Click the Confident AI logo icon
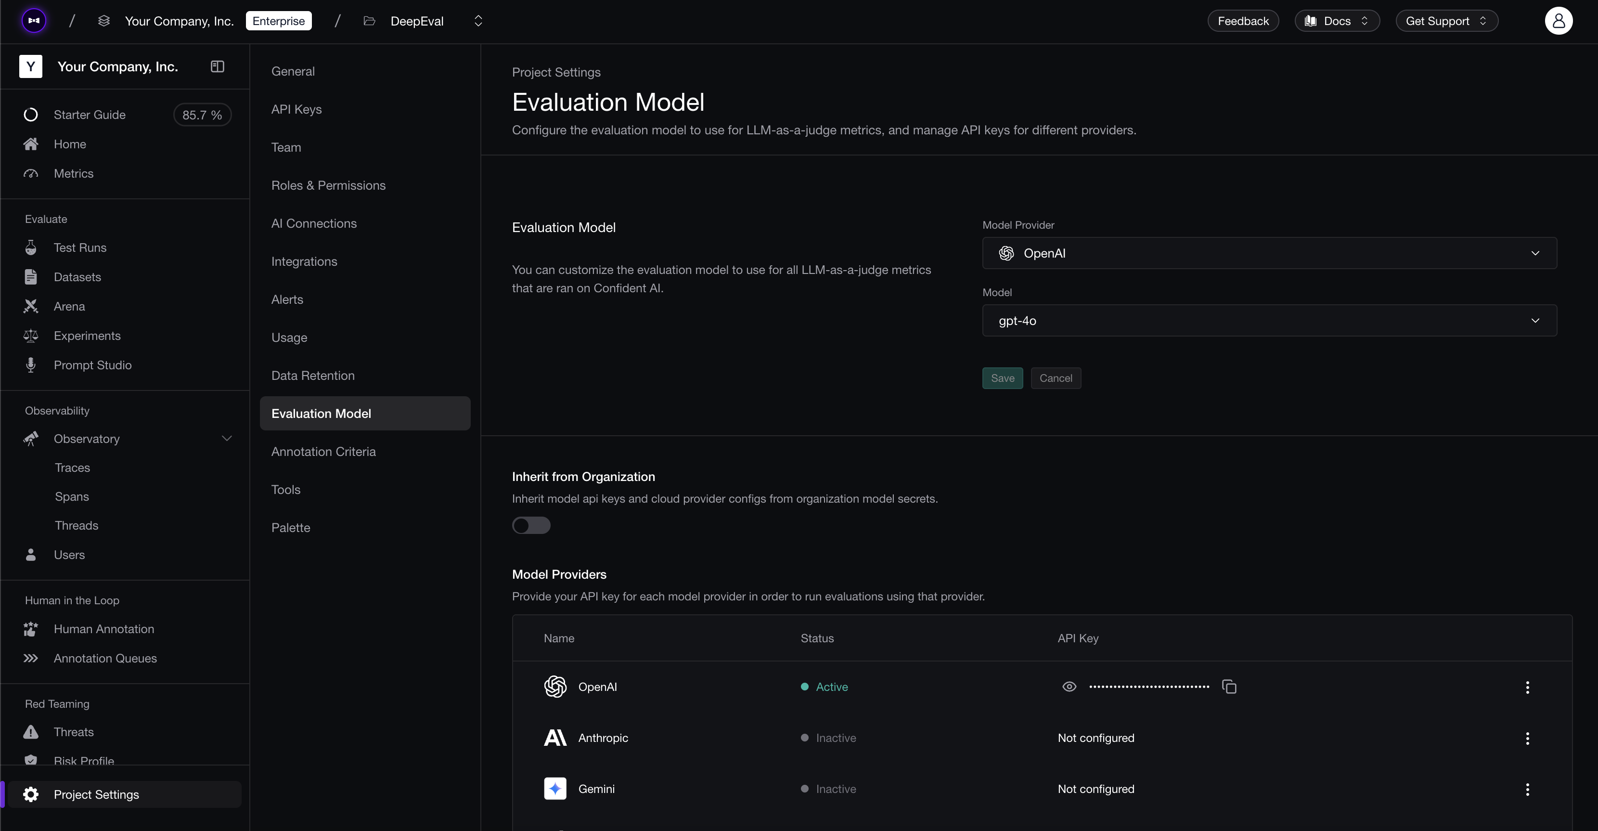 (34, 21)
